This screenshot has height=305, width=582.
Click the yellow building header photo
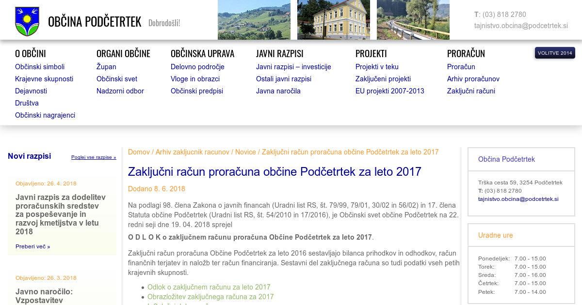coord(333,20)
